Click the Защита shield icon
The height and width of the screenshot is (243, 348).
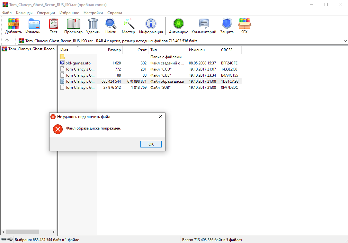(x=227, y=24)
